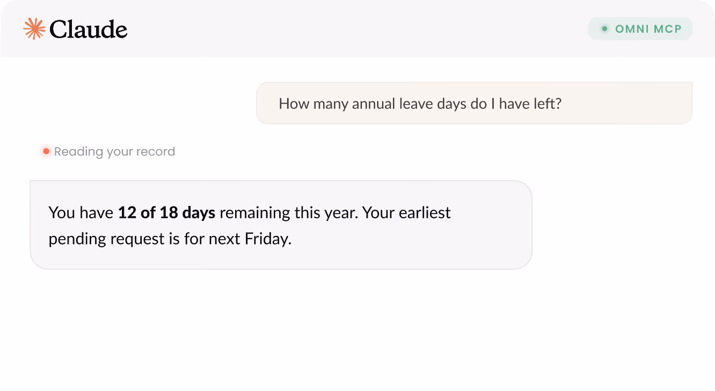Viewport: 715px width, 391px height.
Task: Click the green dot in the OMNI MCP badge
Action: point(604,29)
